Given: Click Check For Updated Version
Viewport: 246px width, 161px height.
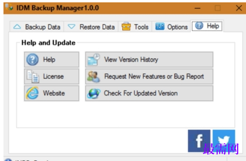Looking at the screenshot, I should pos(149,93).
